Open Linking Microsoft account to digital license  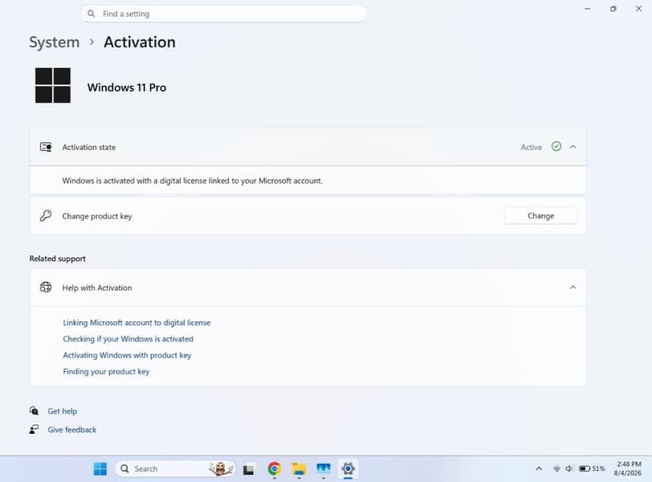click(x=137, y=323)
